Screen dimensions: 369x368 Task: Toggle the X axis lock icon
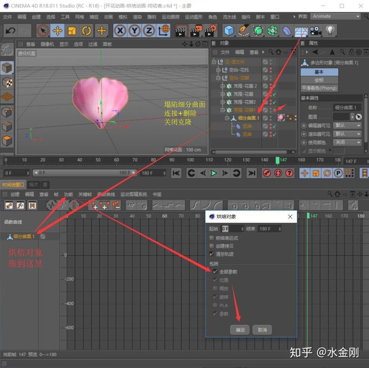pyautogui.click(x=120, y=30)
